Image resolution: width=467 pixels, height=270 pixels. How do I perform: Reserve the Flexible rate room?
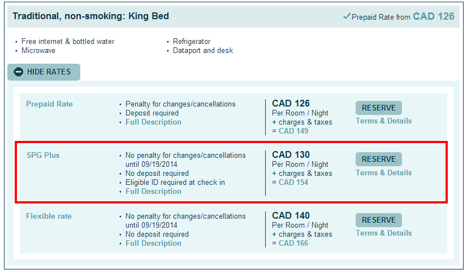pyautogui.click(x=379, y=220)
